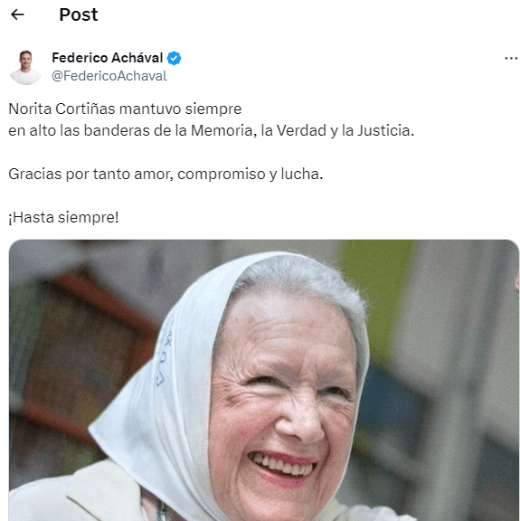520x521 pixels.
Task: Click the '¡Hasta siempre!' closing text
Action: click(x=63, y=218)
